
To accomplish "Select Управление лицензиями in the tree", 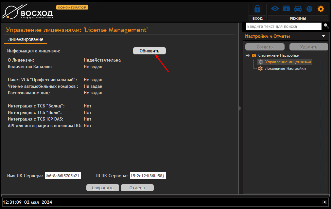I will (x=288, y=62).
